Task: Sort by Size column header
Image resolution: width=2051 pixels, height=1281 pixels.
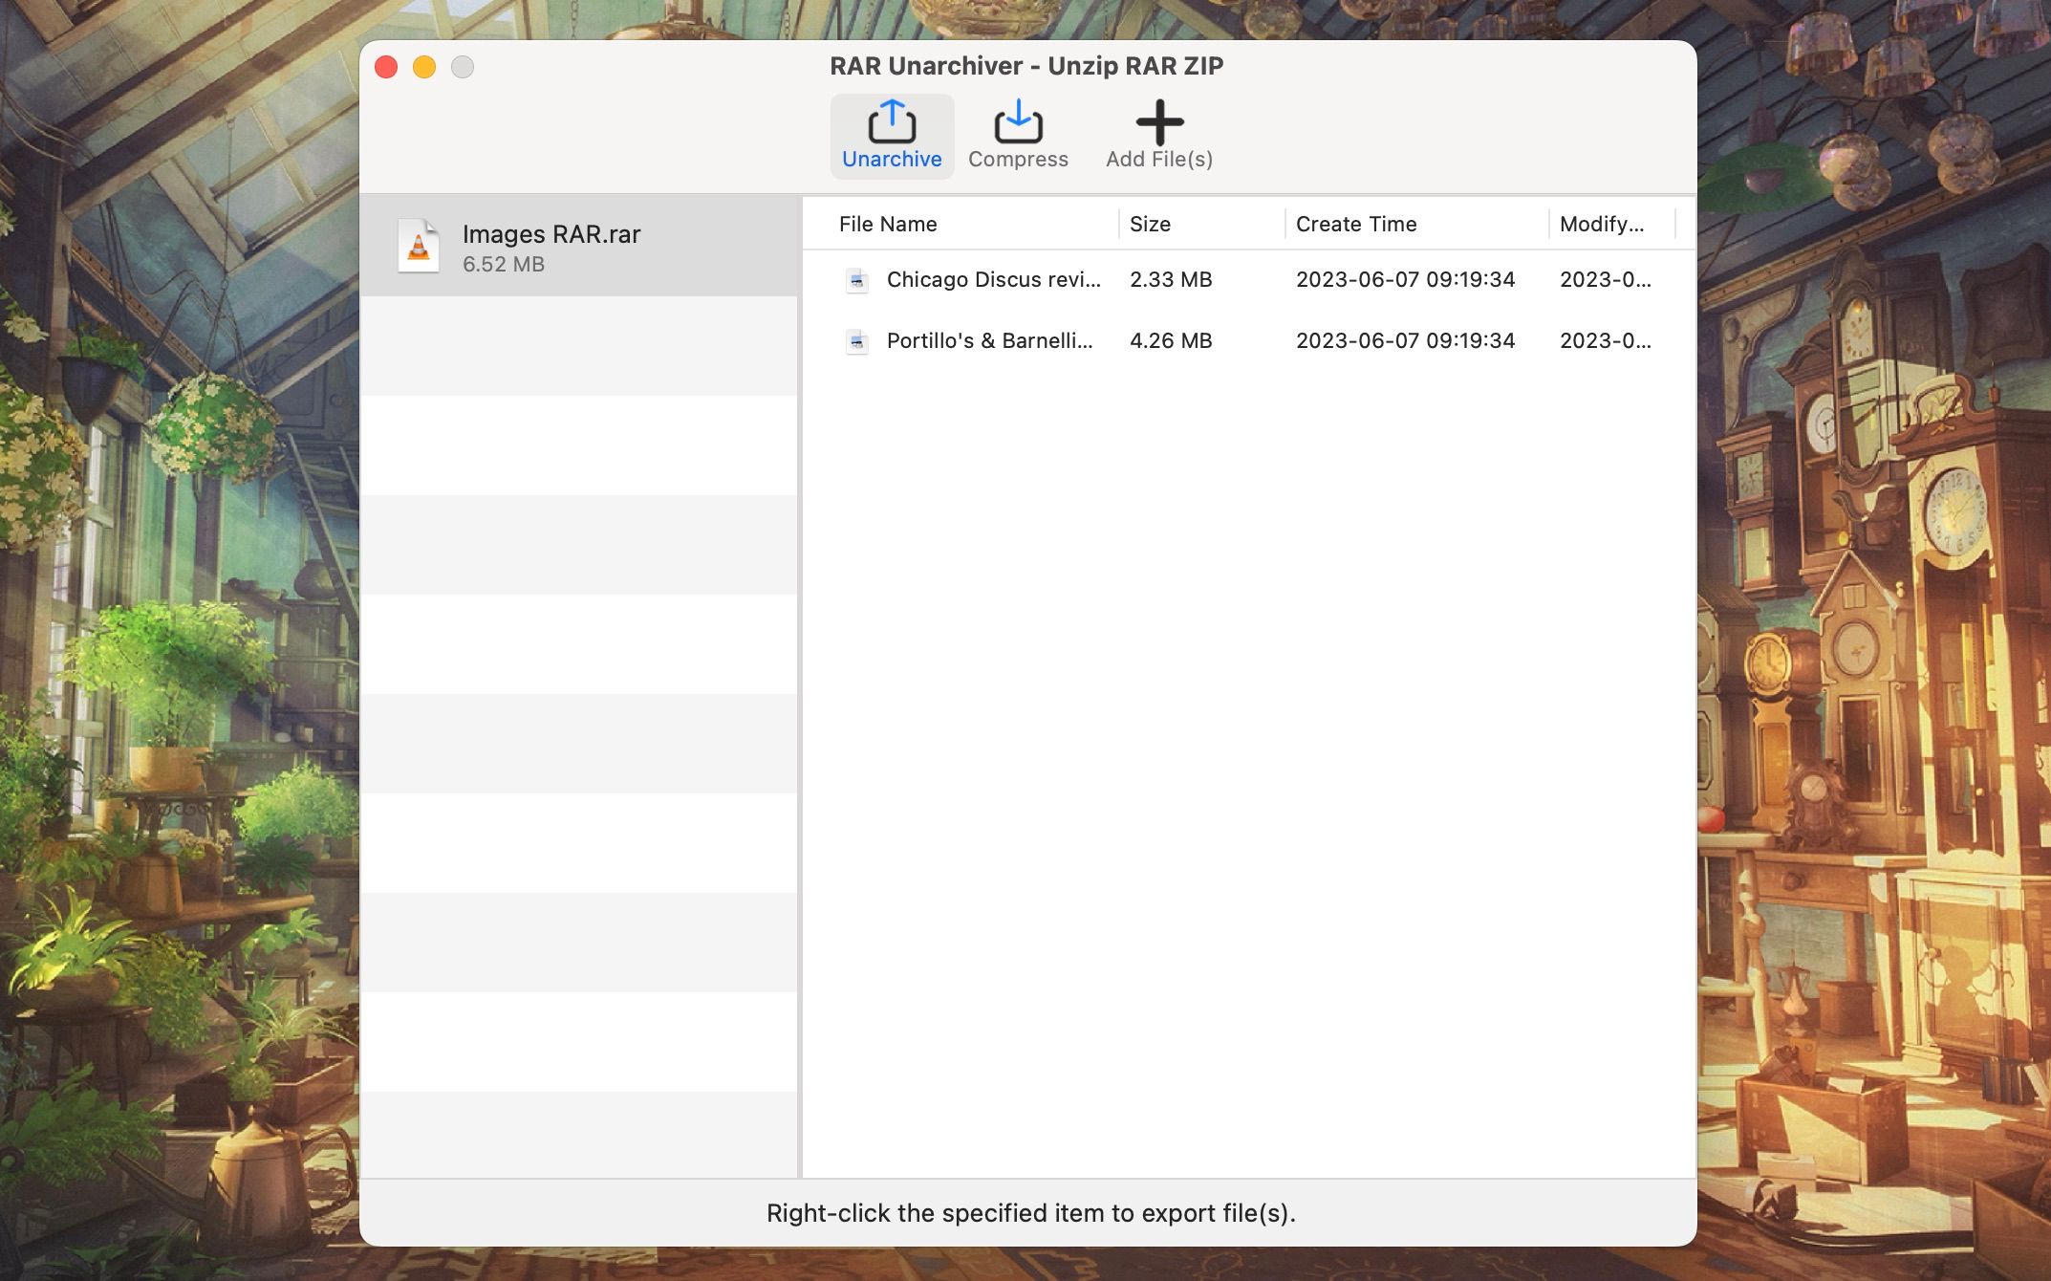Action: click(x=1150, y=224)
